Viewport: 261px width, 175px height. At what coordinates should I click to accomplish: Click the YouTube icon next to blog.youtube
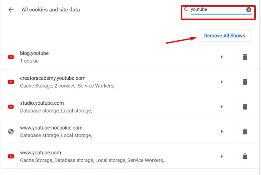pyautogui.click(x=10, y=57)
